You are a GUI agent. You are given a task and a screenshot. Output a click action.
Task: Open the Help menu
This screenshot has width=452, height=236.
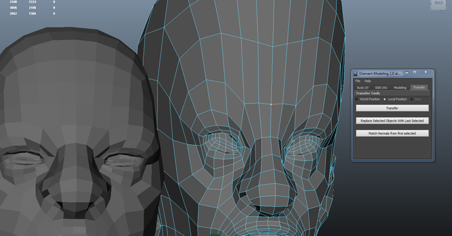click(x=367, y=81)
